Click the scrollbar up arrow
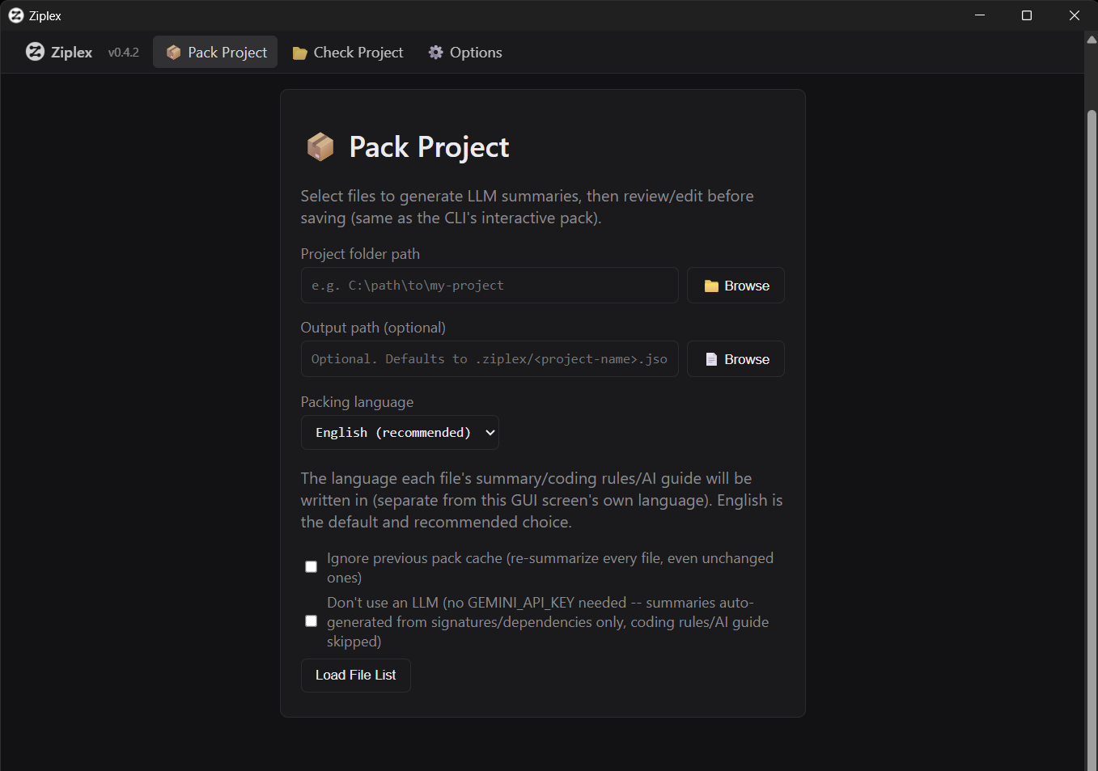1098x771 pixels. [1092, 39]
